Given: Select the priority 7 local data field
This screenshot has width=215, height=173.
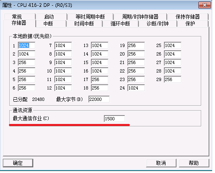Looking at the screenshot, I should tap(63, 45).
